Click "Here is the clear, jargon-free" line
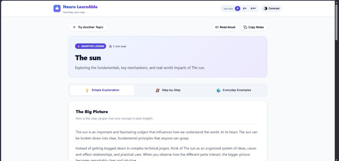339x161 pixels. (114, 119)
